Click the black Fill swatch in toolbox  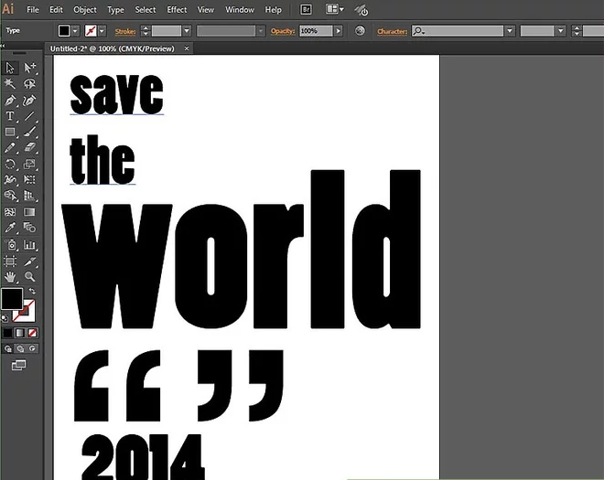click(11, 299)
